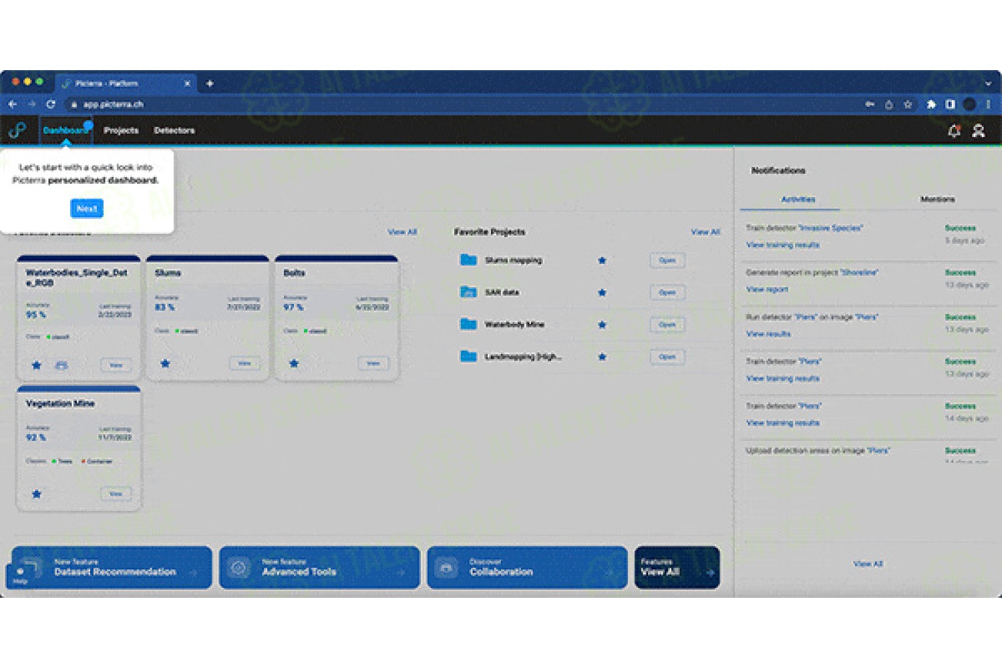The height and width of the screenshot is (668, 1002).
Task: Click the share icon in the address bar
Action: pos(889,104)
